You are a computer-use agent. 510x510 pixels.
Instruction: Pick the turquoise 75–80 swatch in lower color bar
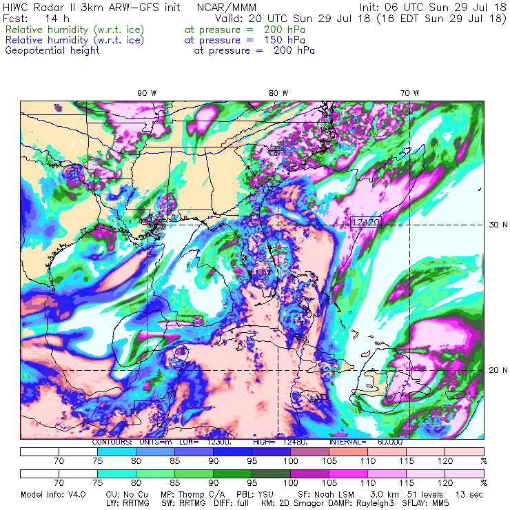pos(116,473)
